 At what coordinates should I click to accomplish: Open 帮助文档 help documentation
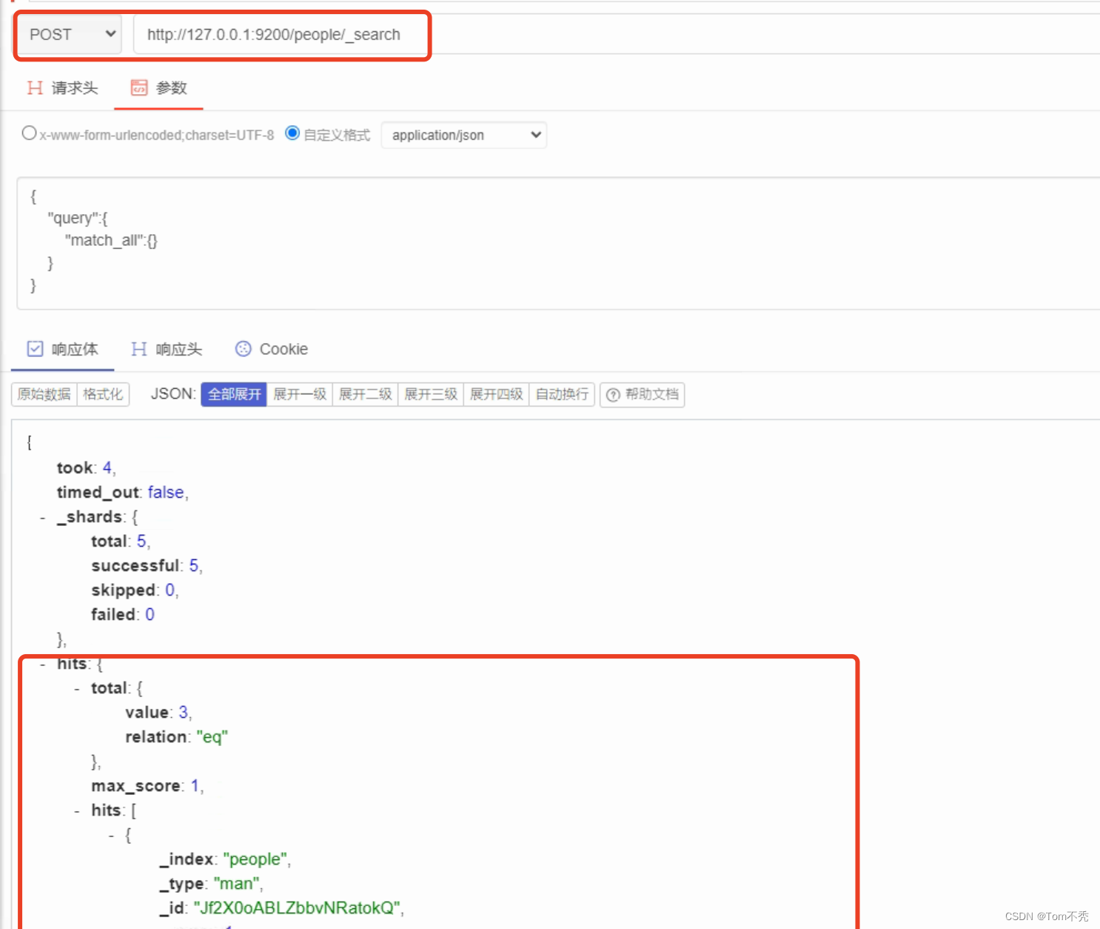click(643, 394)
